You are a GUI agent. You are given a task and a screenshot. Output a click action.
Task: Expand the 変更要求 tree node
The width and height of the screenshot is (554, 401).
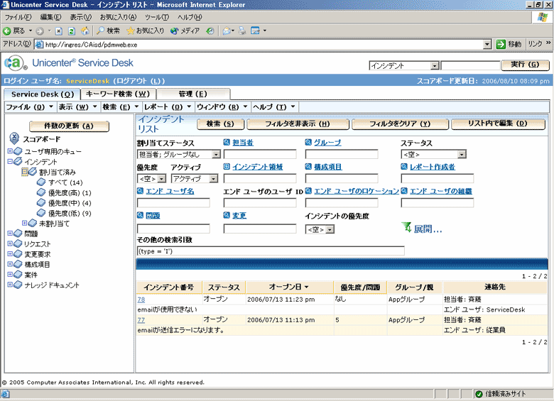pyautogui.click(x=10, y=254)
